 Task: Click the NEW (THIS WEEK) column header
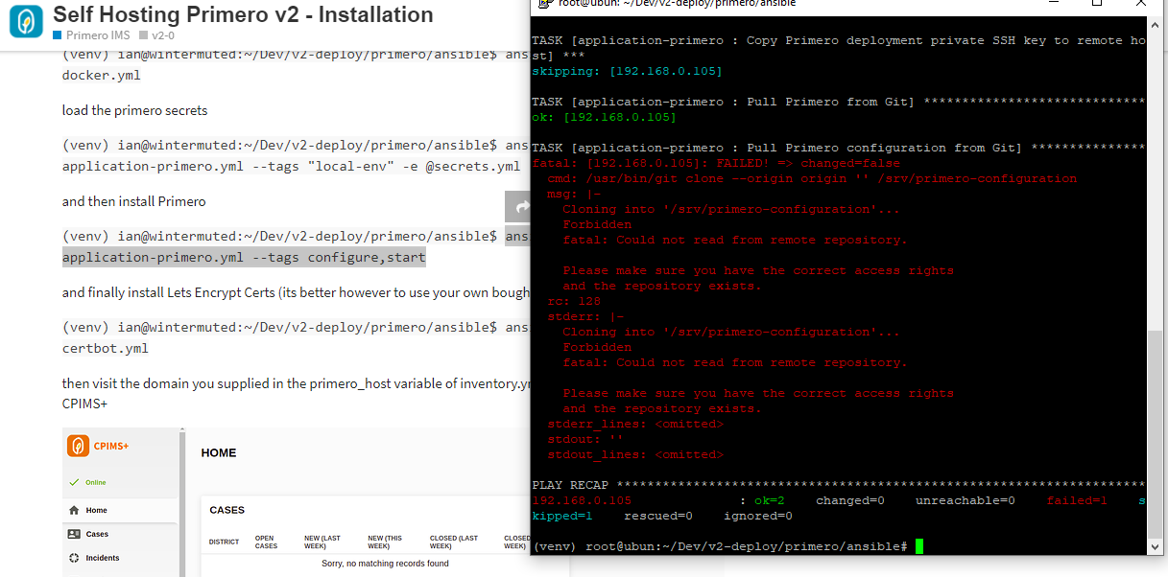[x=385, y=542]
